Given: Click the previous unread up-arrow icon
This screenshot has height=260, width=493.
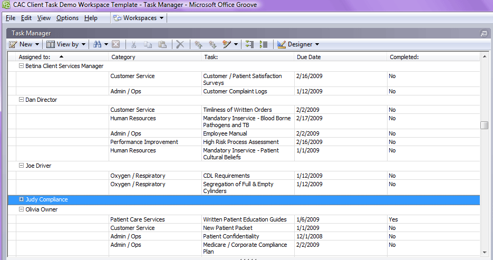Looking at the screenshot, I should coord(198,45).
